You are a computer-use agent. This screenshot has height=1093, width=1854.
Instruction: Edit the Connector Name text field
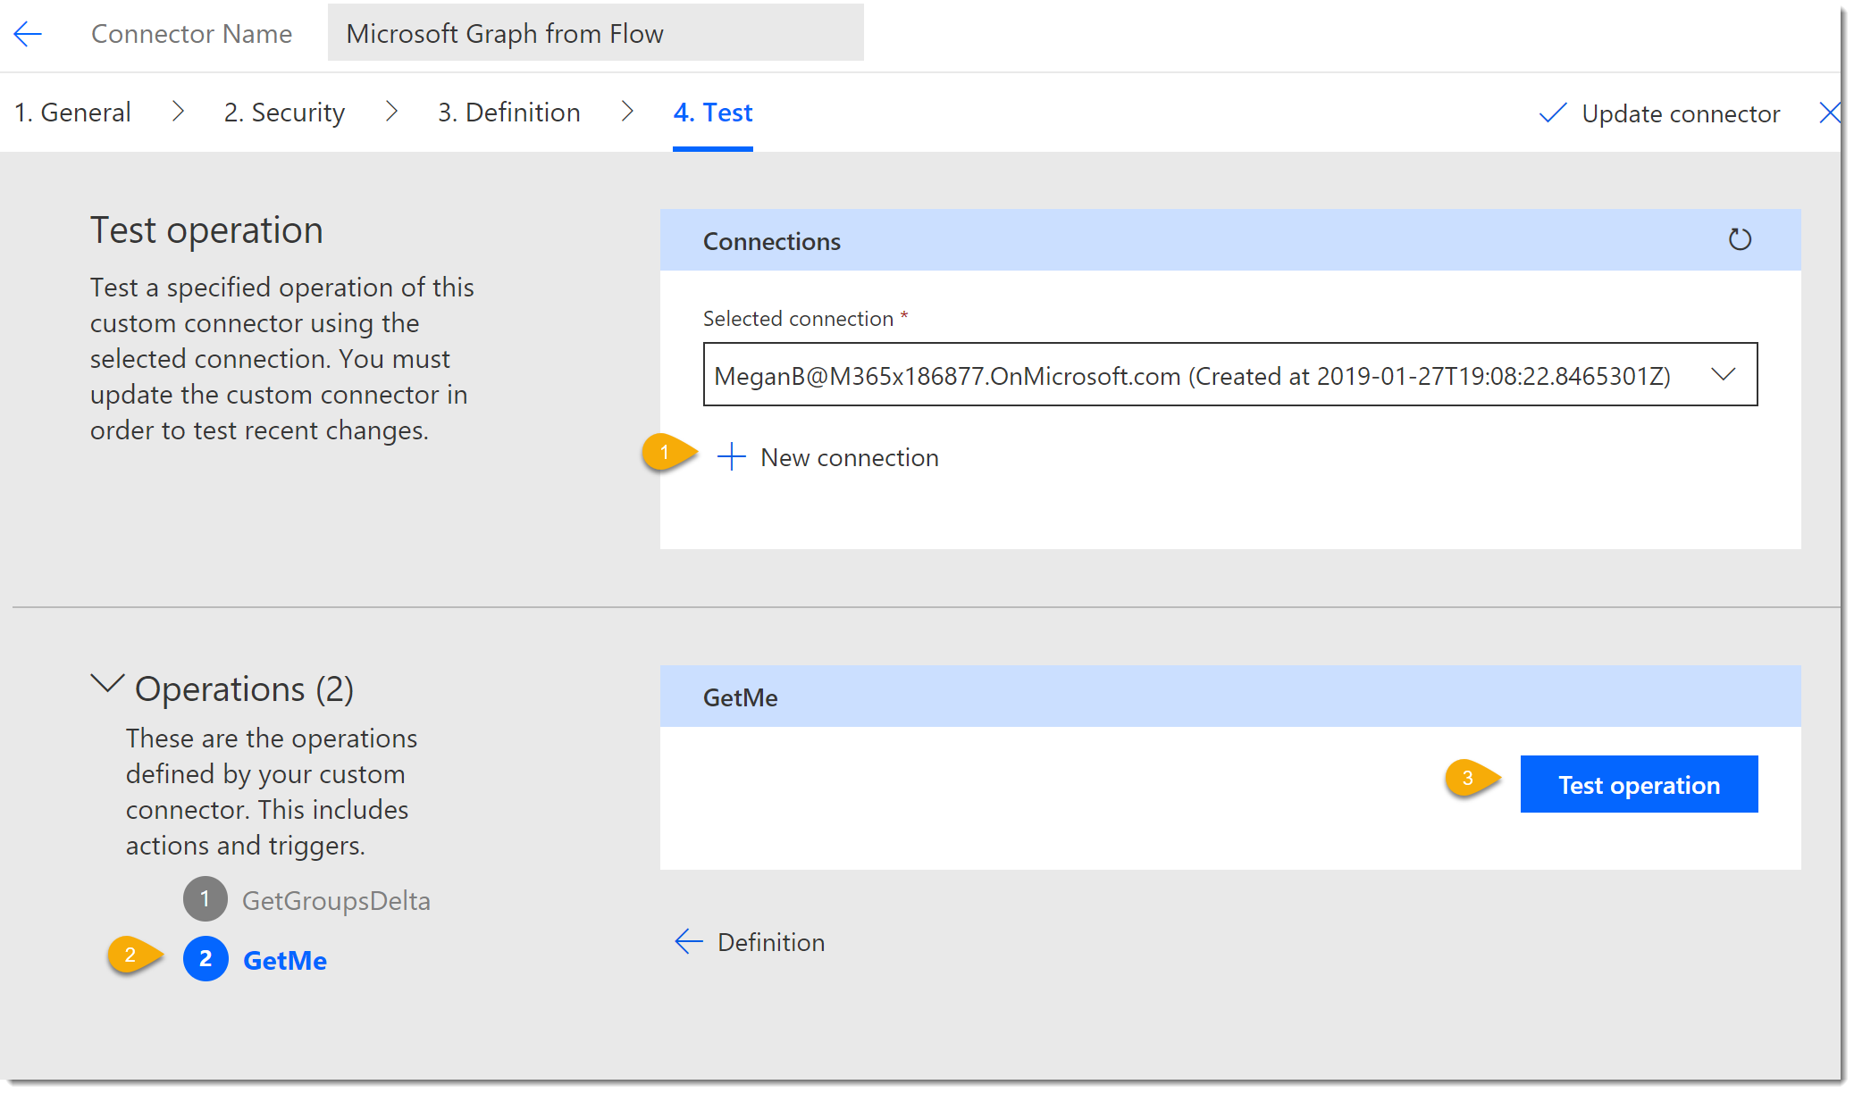click(x=595, y=33)
